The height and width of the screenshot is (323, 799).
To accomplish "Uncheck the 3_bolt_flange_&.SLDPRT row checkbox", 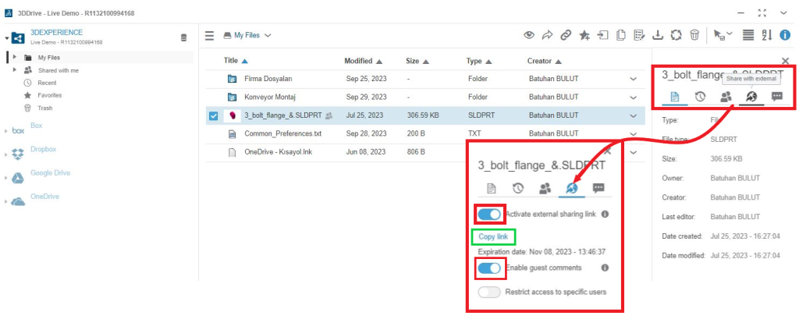I will coord(213,116).
